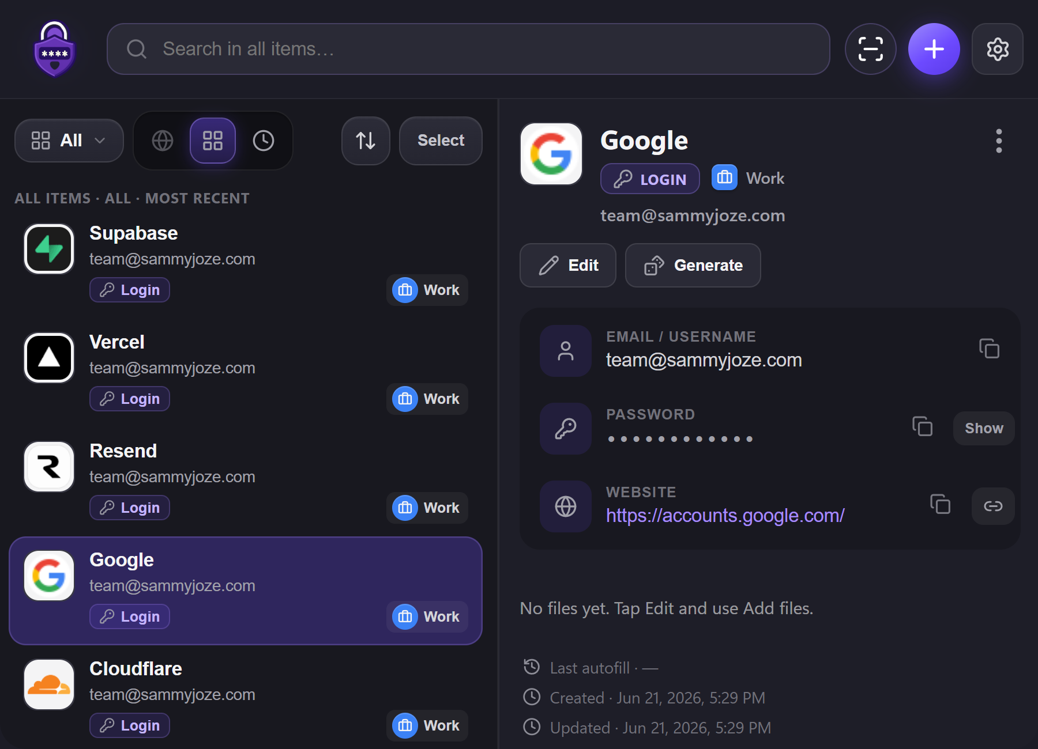This screenshot has height=749, width=1038.
Task: Copy the email username value
Action: (989, 349)
